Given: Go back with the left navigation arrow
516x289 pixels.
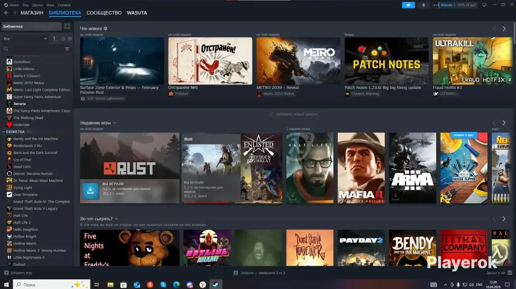Looking at the screenshot, I should [x=6, y=13].
